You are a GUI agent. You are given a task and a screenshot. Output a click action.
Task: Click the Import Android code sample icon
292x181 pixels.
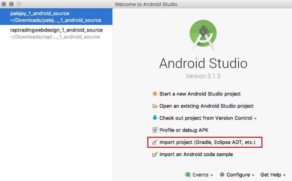click(155, 154)
